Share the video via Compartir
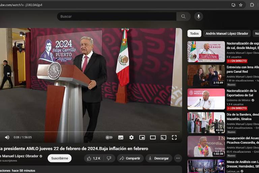Image resolution: width=259 pixels, height=173 pixels. [130, 158]
